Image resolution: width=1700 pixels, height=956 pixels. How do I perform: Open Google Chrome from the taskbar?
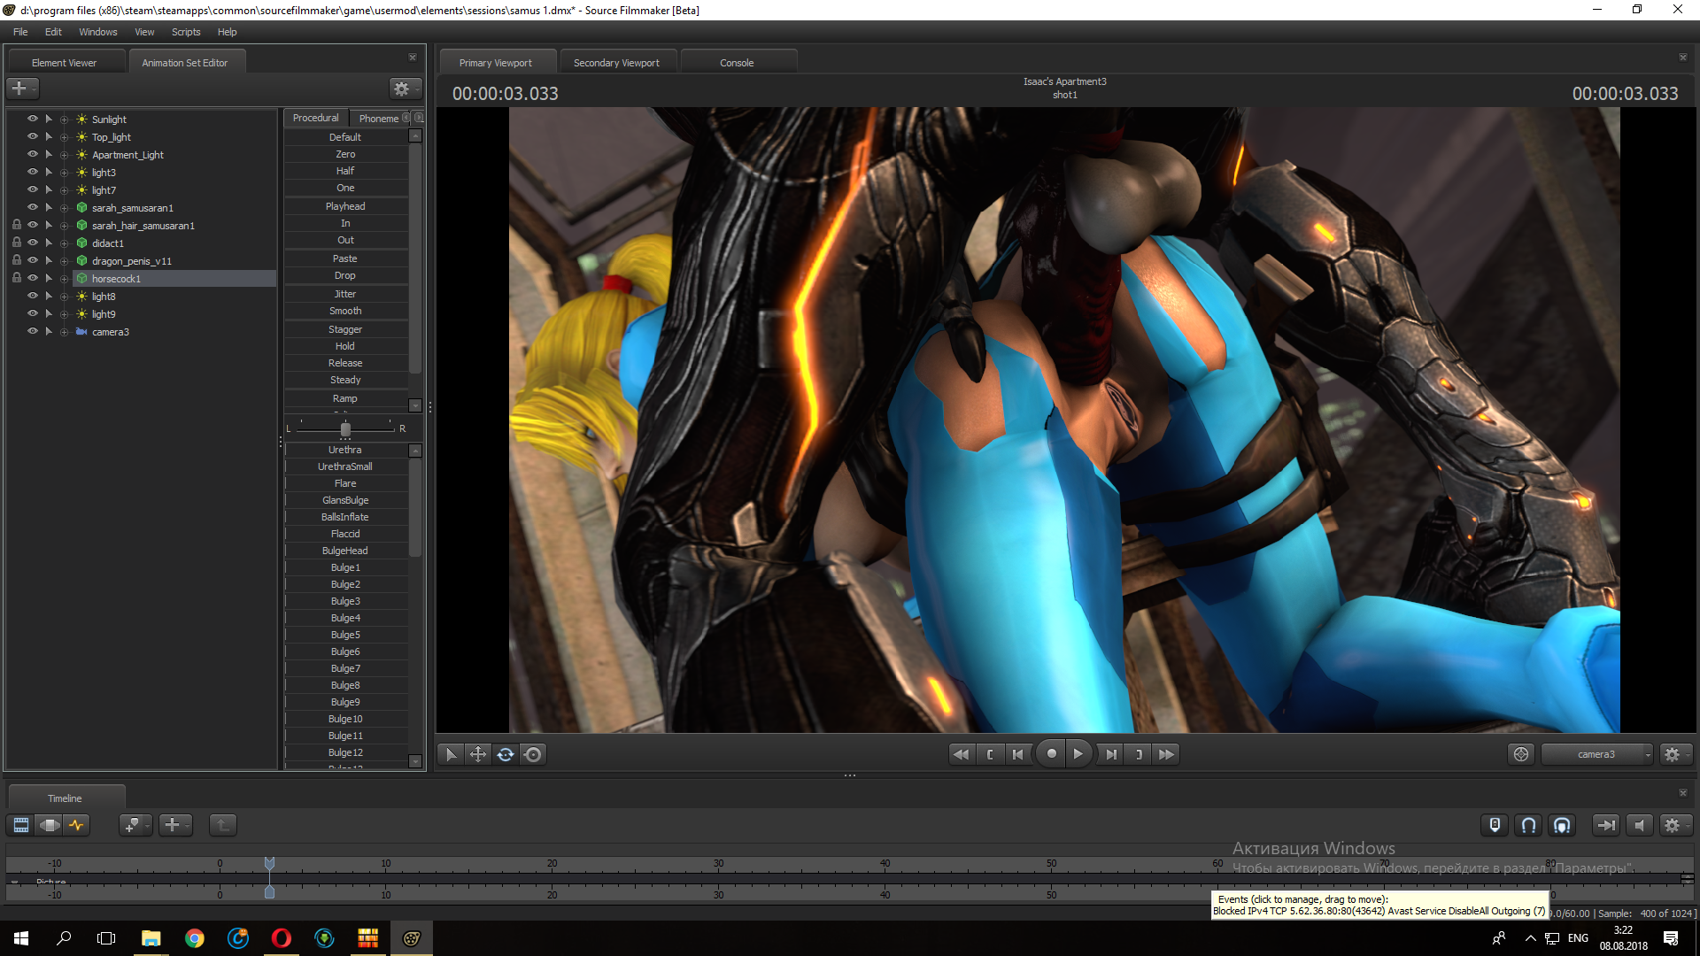click(195, 938)
